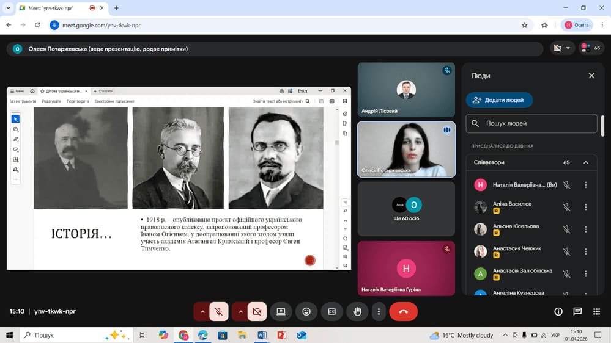Expand audio settings arrow beside microphone
This screenshot has width=611, height=343.
pyautogui.click(x=202, y=311)
